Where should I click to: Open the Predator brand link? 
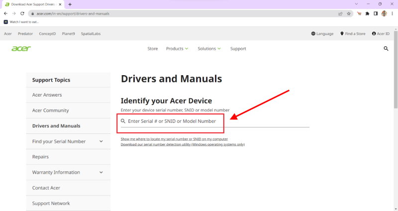25,33
